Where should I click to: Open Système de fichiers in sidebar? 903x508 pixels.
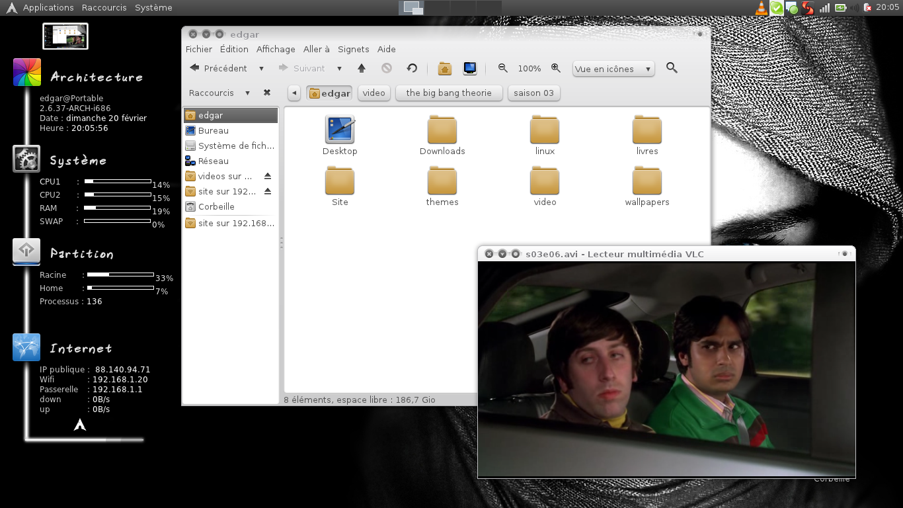231,146
